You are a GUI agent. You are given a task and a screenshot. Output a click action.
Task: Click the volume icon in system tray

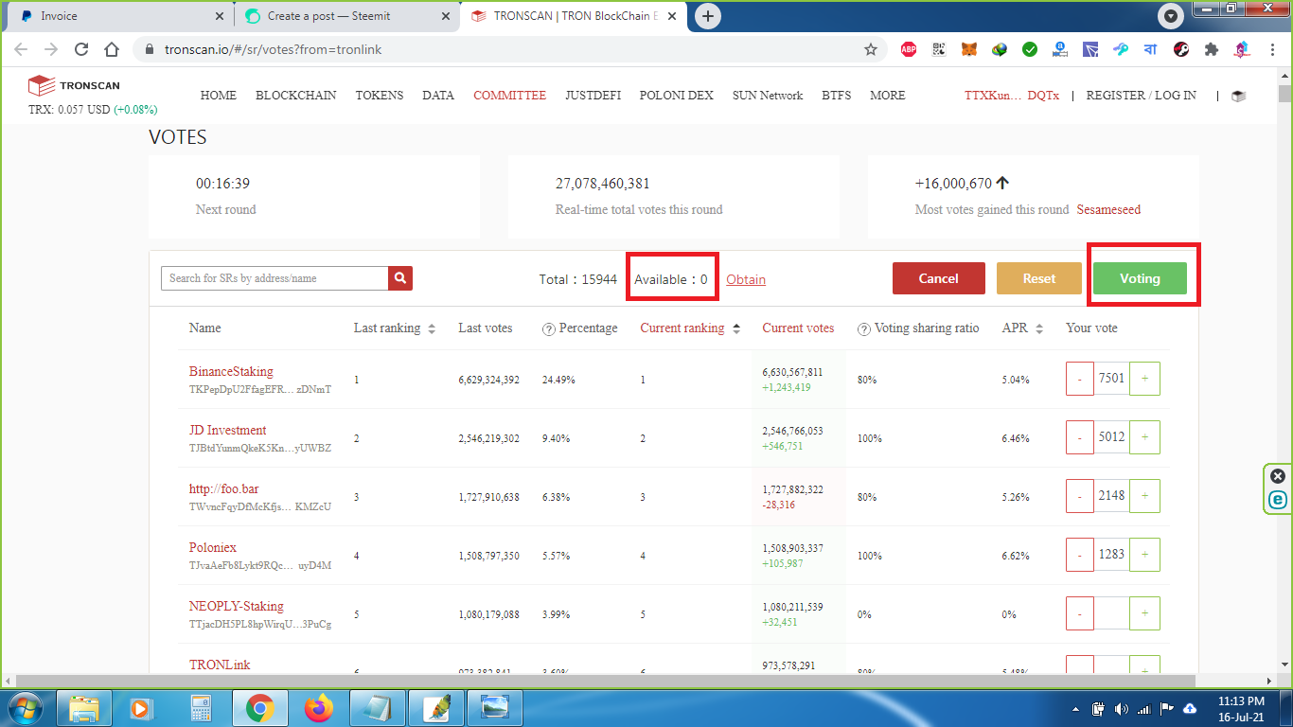pos(1121,708)
